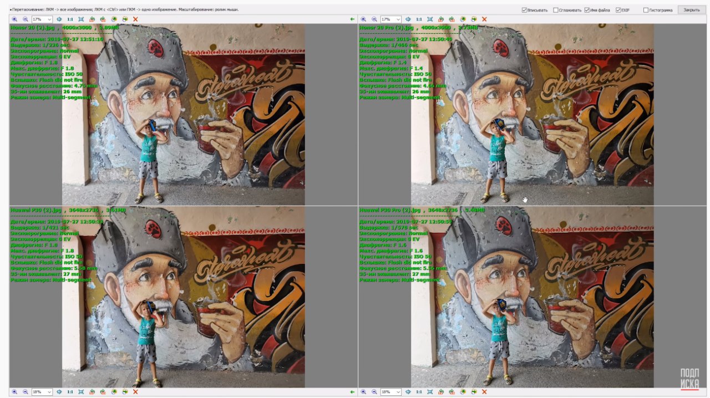
Task: Rotate the Honor 20 image right
Action: 103,19
